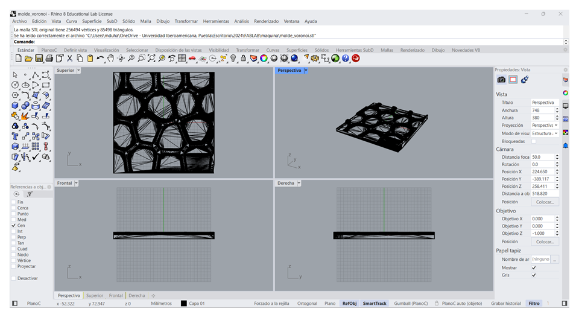The image size is (579, 326).
Task: Open the Proyección dropdown
Action: (x=545, y=126)
